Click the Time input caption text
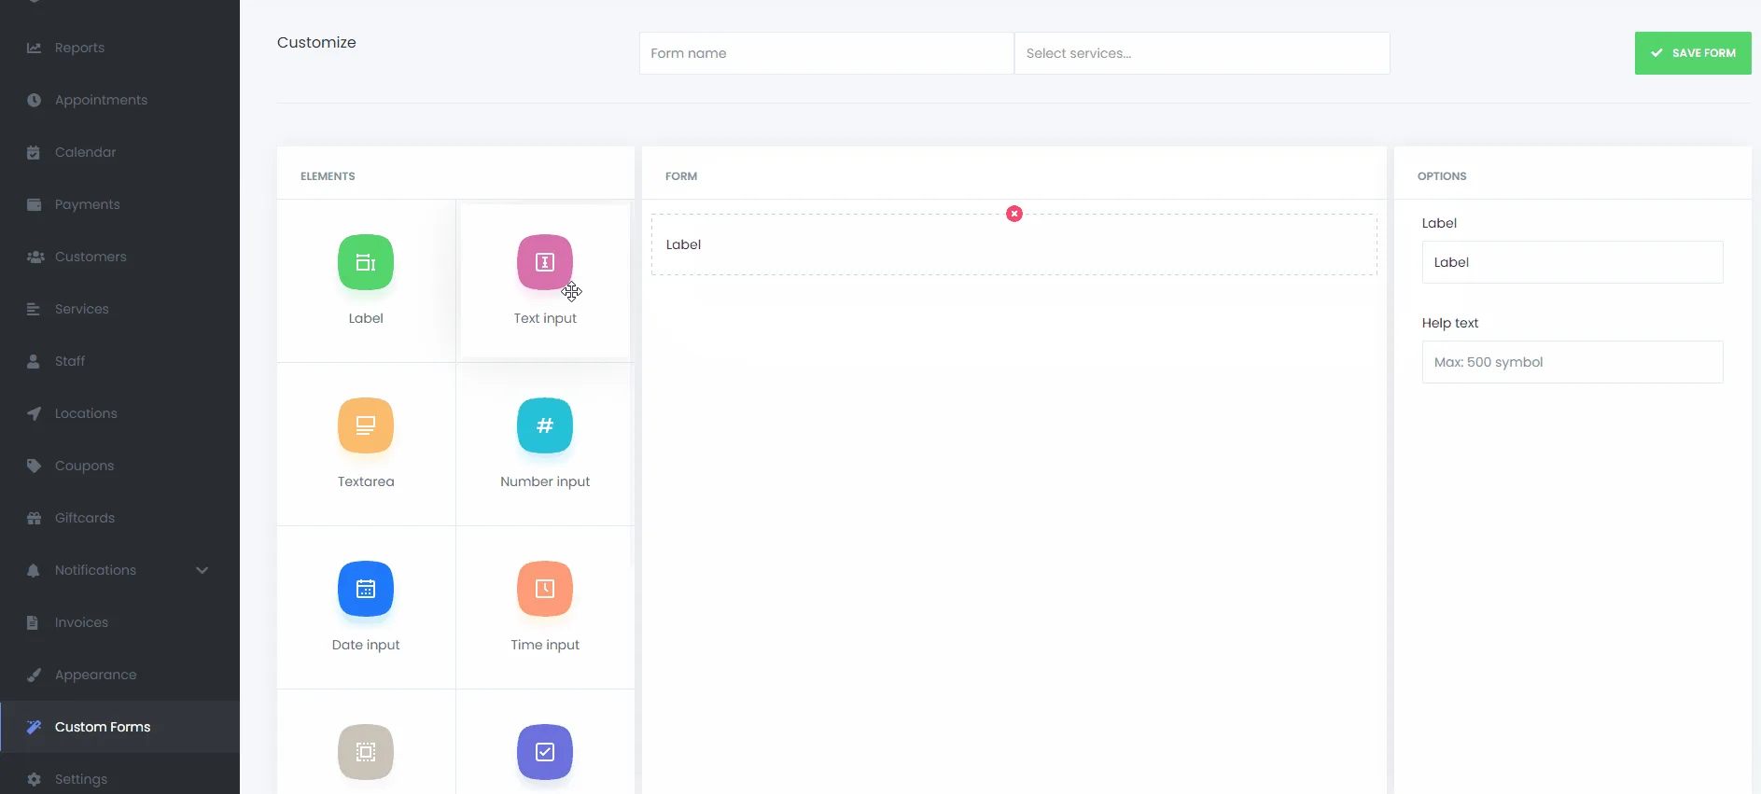This screenshot has width=1761, height=794. [x=545, y=645]
